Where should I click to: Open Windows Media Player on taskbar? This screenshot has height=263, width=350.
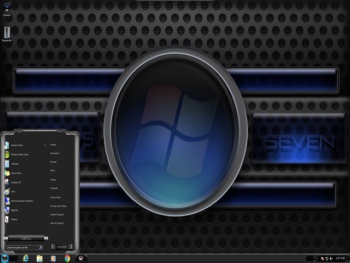click(53, 259)
